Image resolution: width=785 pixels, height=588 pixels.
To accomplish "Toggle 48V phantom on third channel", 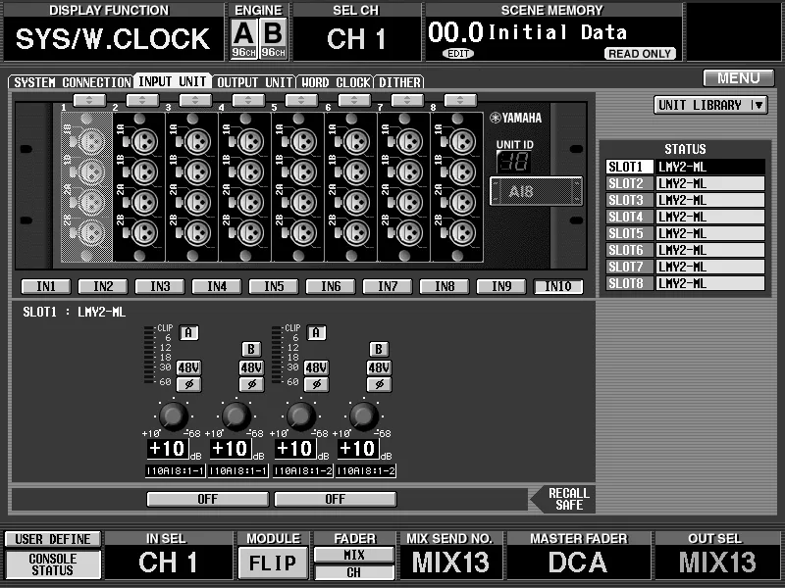I will (x=316, y=368).
